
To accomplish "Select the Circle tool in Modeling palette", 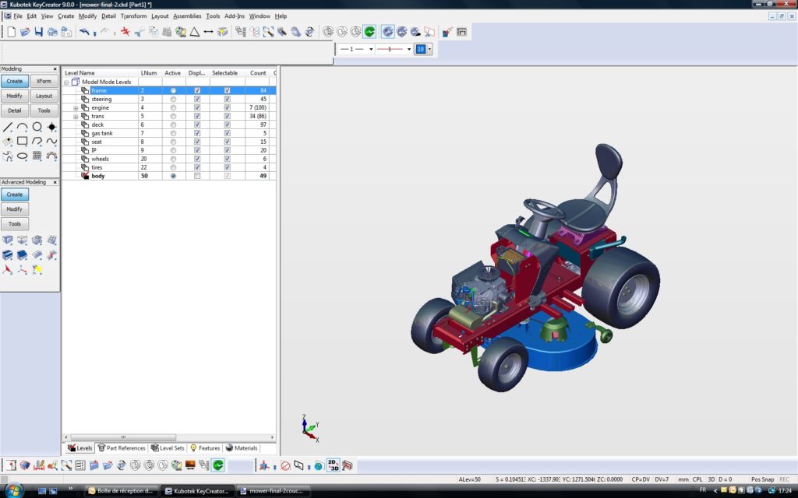I will coord(37,127).
